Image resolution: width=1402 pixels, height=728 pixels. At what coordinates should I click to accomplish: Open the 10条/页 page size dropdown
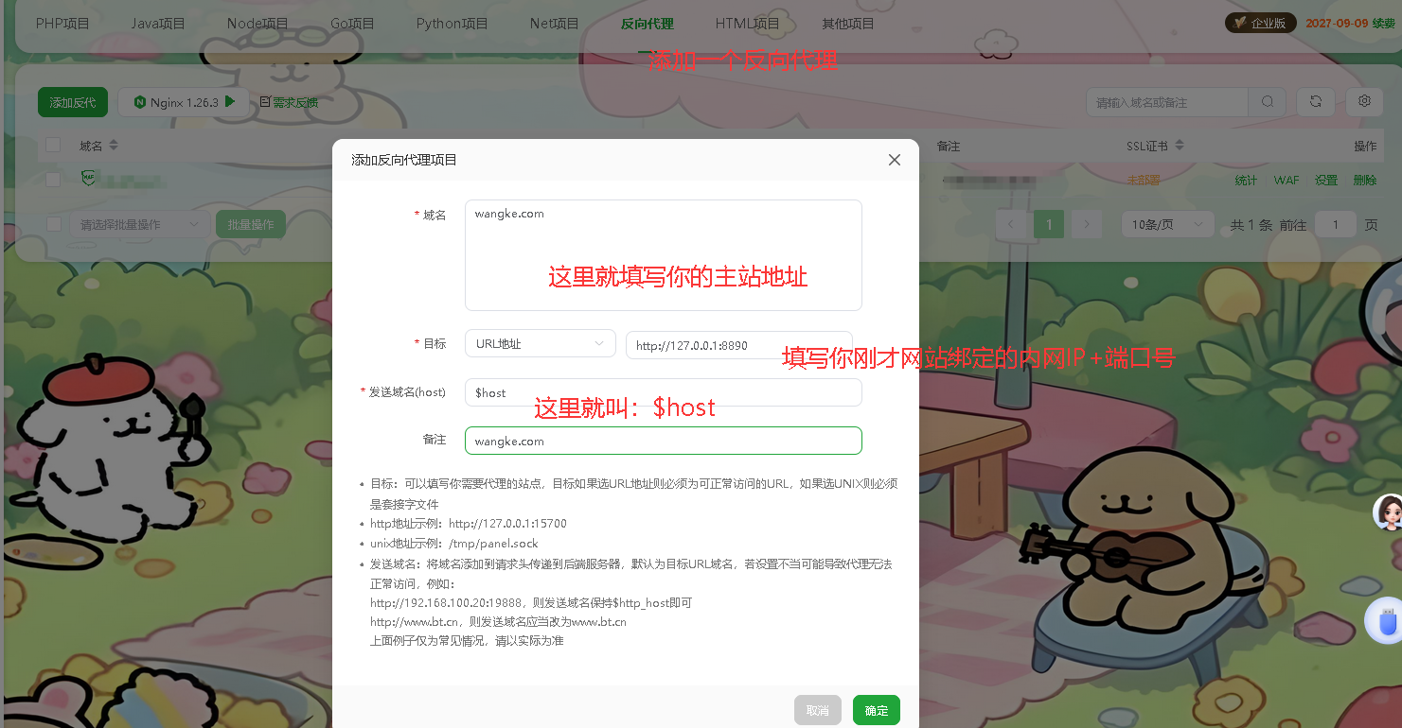(x=1168, y=224)
